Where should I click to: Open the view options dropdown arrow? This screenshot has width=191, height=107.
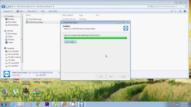[x=175, y=11]
